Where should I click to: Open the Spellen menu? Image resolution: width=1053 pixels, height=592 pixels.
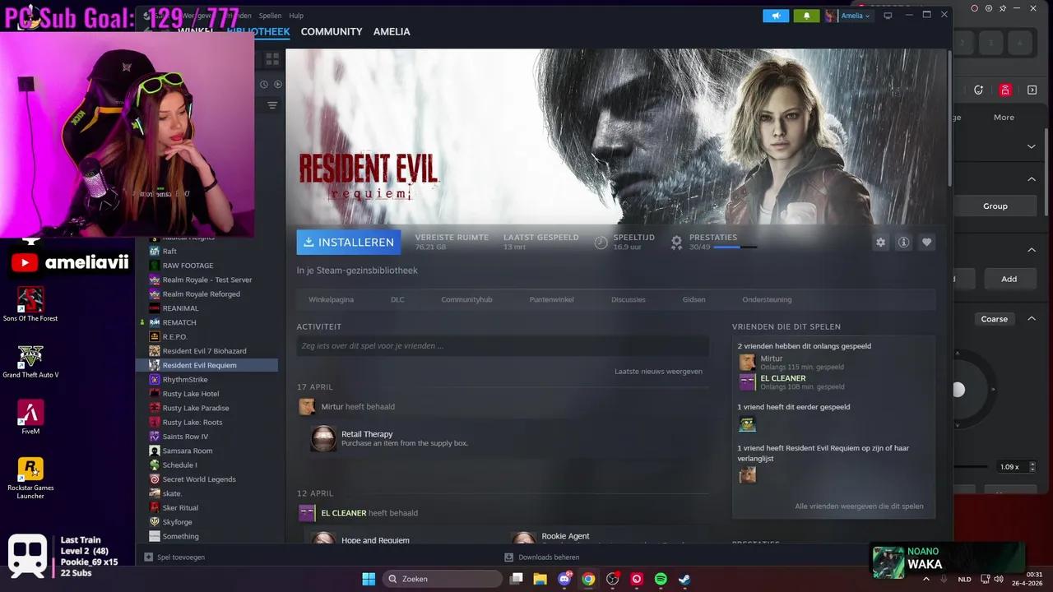pos(270,16)
